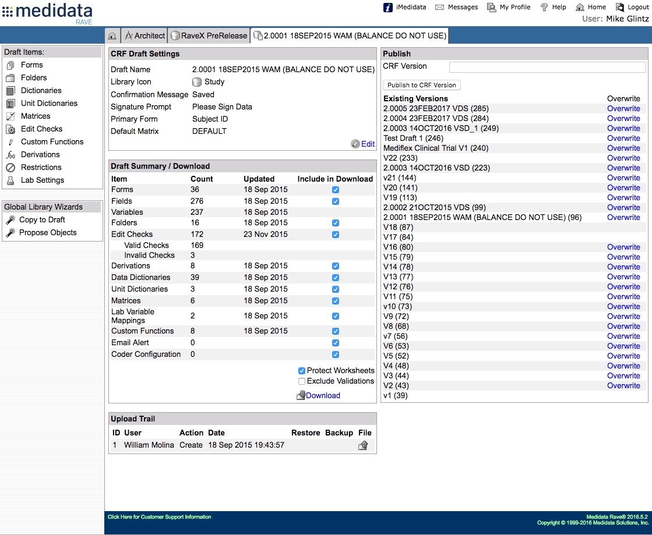Click Overwrite for V9 (72)
This screenshot has width=652, height=535.
[623, 317]
